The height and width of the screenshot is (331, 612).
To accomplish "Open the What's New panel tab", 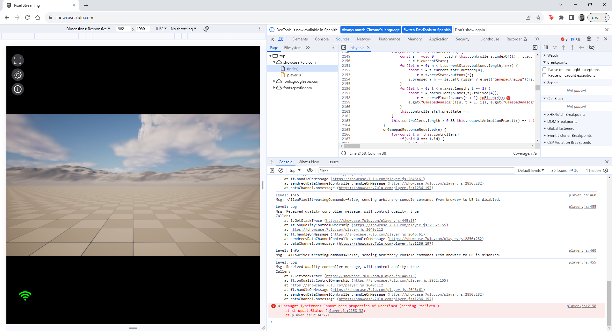I will pos(308,162).
